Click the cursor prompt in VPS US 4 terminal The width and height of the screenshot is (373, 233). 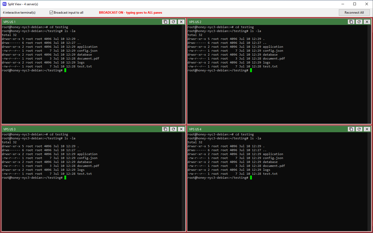[x=251, y=178]
